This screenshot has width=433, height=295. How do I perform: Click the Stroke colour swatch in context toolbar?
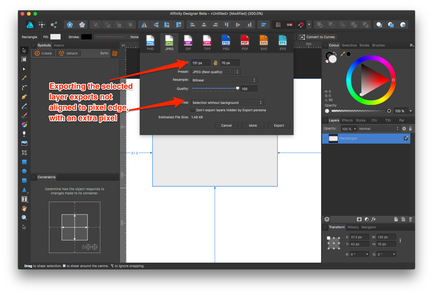pos(86,37)
